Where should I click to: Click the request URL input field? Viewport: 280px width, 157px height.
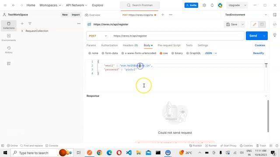click(x=177, y=36)
